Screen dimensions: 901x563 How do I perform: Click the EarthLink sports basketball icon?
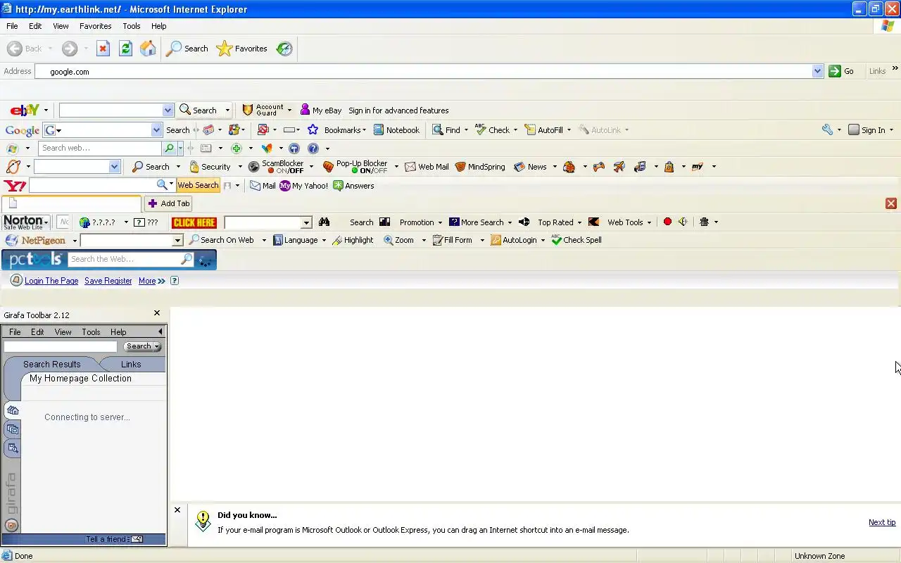[569, 167]
